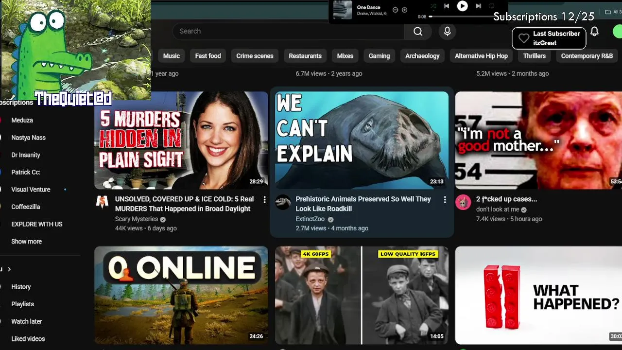This screenshot has width=622, height=350.
Task: Filter by the Fast food chip
Action: point(208,56)
